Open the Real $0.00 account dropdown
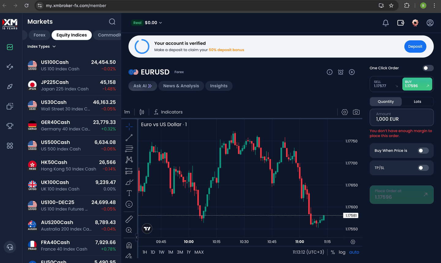 (x=147, y=23)
